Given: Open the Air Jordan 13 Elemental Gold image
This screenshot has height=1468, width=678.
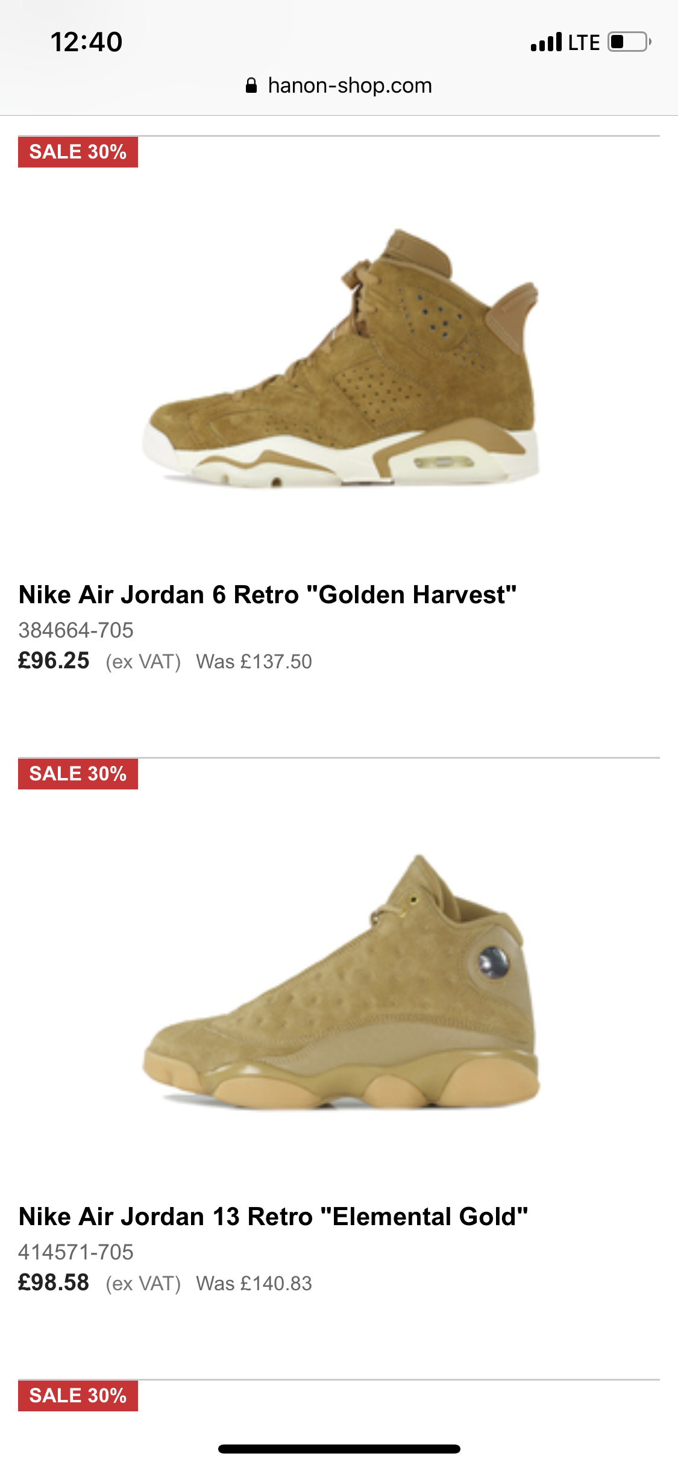Looking at the screenshot, I should [341, 982].
